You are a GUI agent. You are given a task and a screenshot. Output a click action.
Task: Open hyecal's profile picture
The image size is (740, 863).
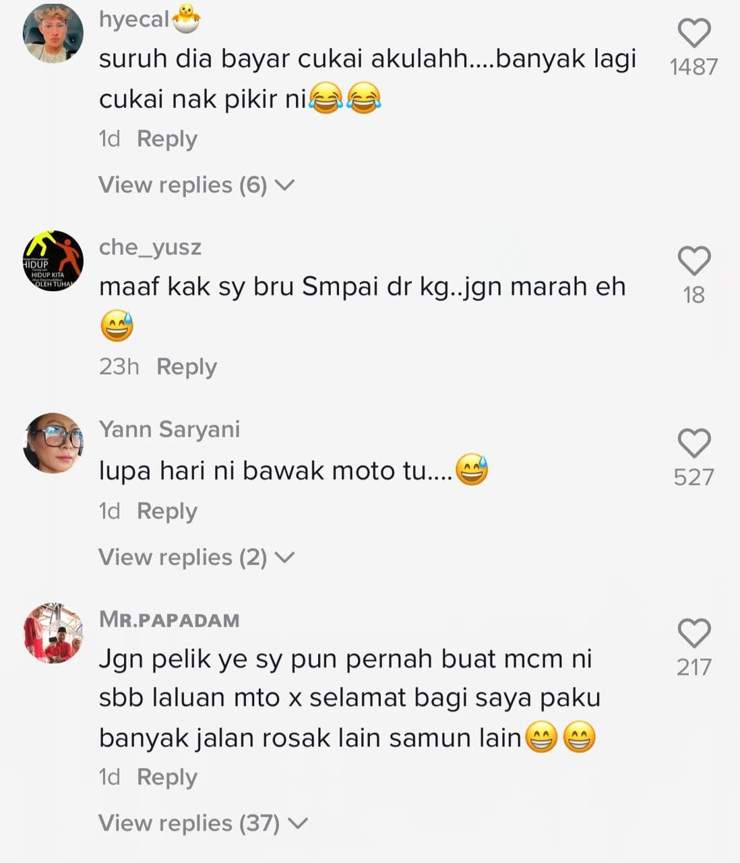[x=53, y=32]
